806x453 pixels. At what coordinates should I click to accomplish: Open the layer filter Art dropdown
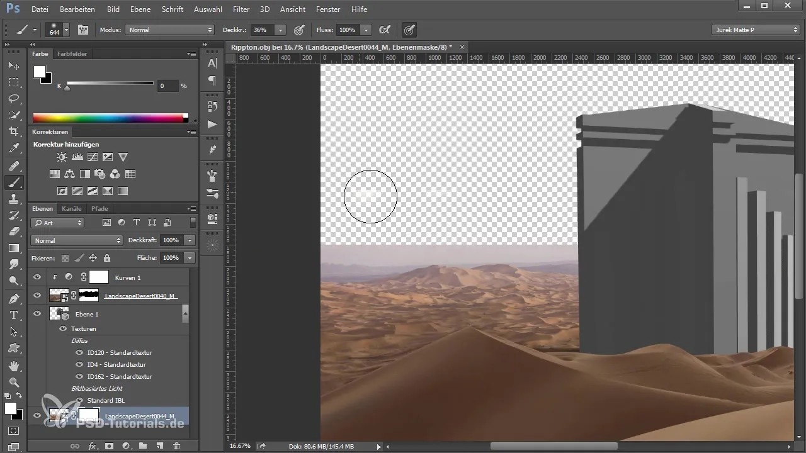click(x=57, y=223)
